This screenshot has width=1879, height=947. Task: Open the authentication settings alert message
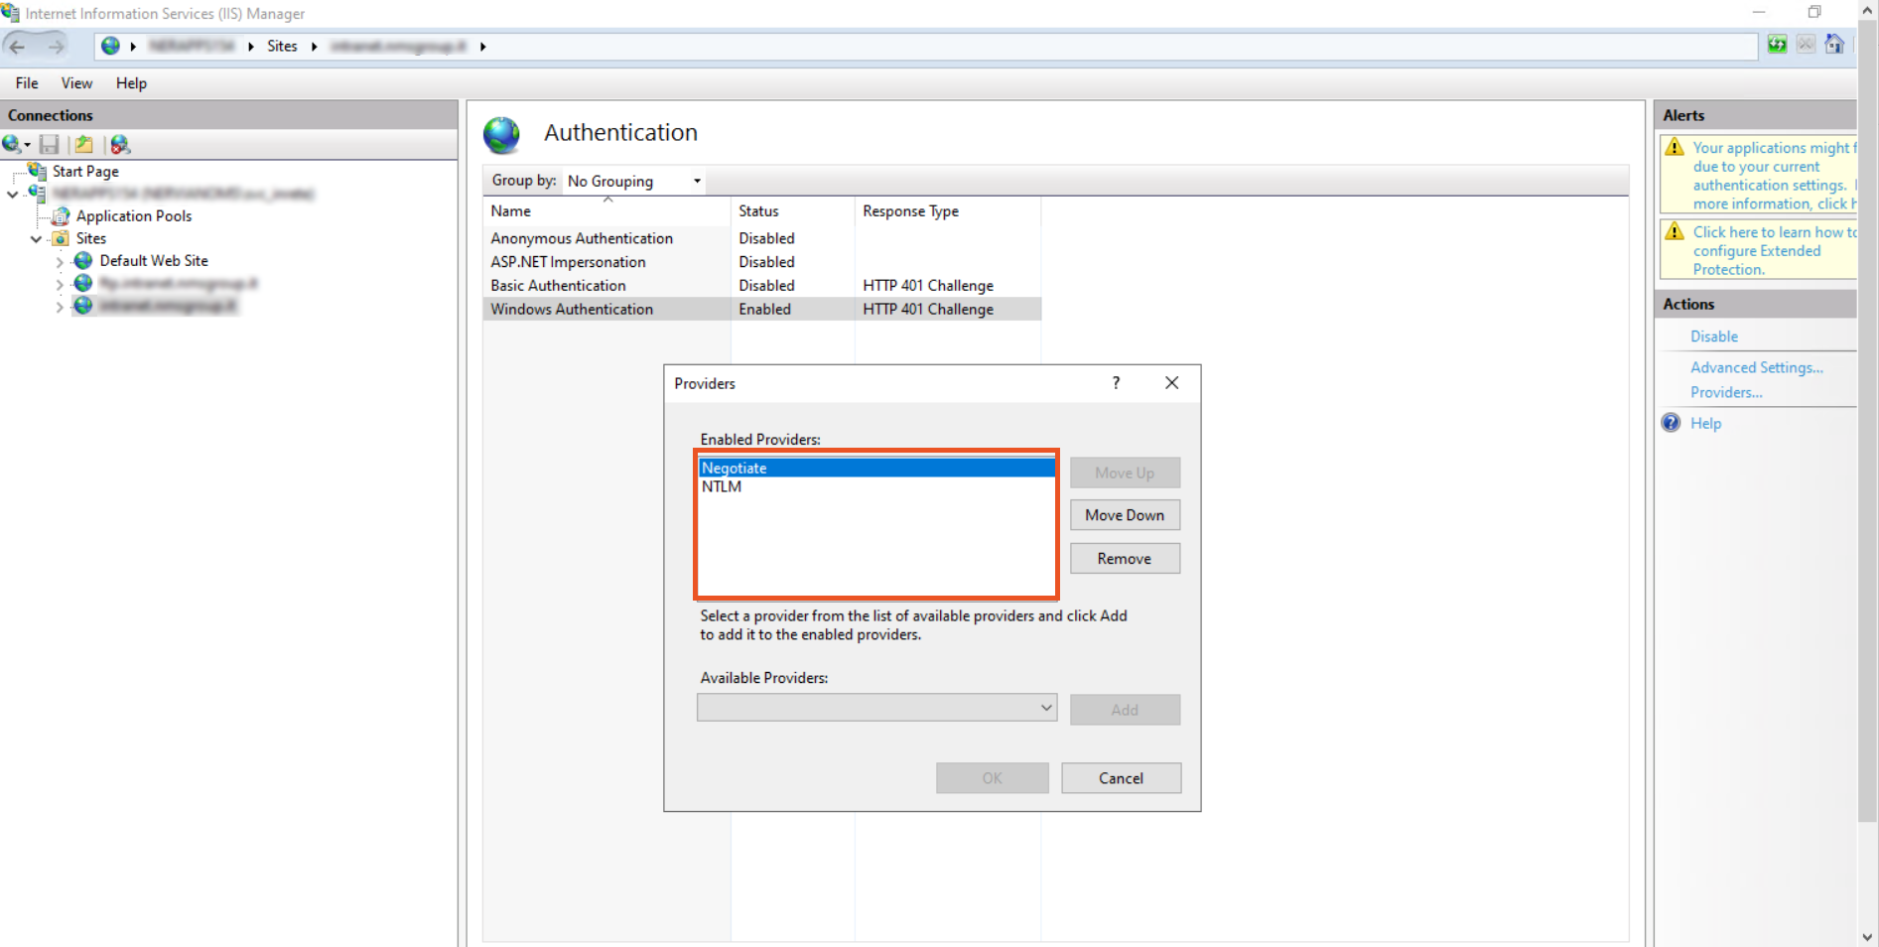1774,176
